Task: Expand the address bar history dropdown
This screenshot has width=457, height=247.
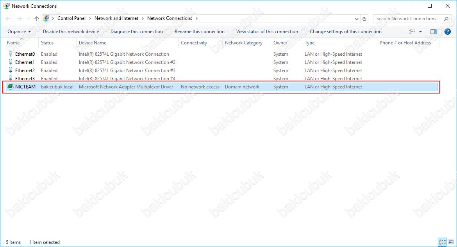Action: [356, 18]
